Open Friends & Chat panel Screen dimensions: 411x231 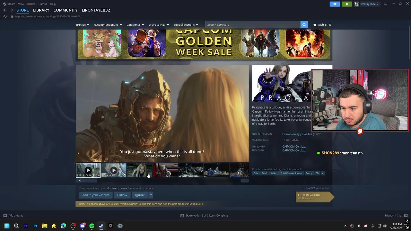[x=396, y=216]
